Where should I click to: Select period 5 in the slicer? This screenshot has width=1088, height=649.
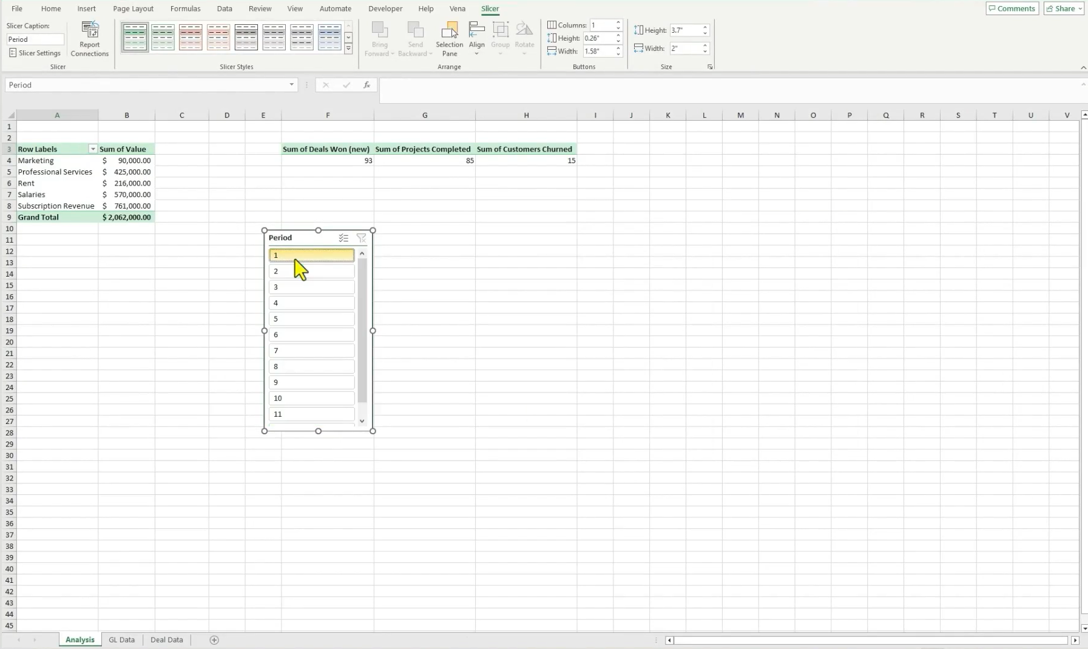click(311, 319)
